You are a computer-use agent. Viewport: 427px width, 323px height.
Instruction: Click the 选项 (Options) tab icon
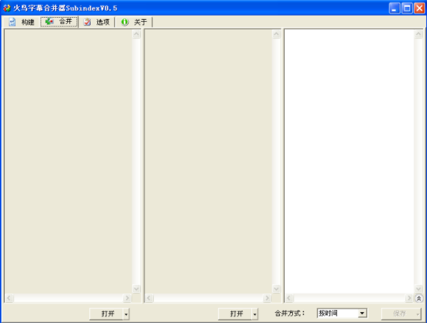87,22
